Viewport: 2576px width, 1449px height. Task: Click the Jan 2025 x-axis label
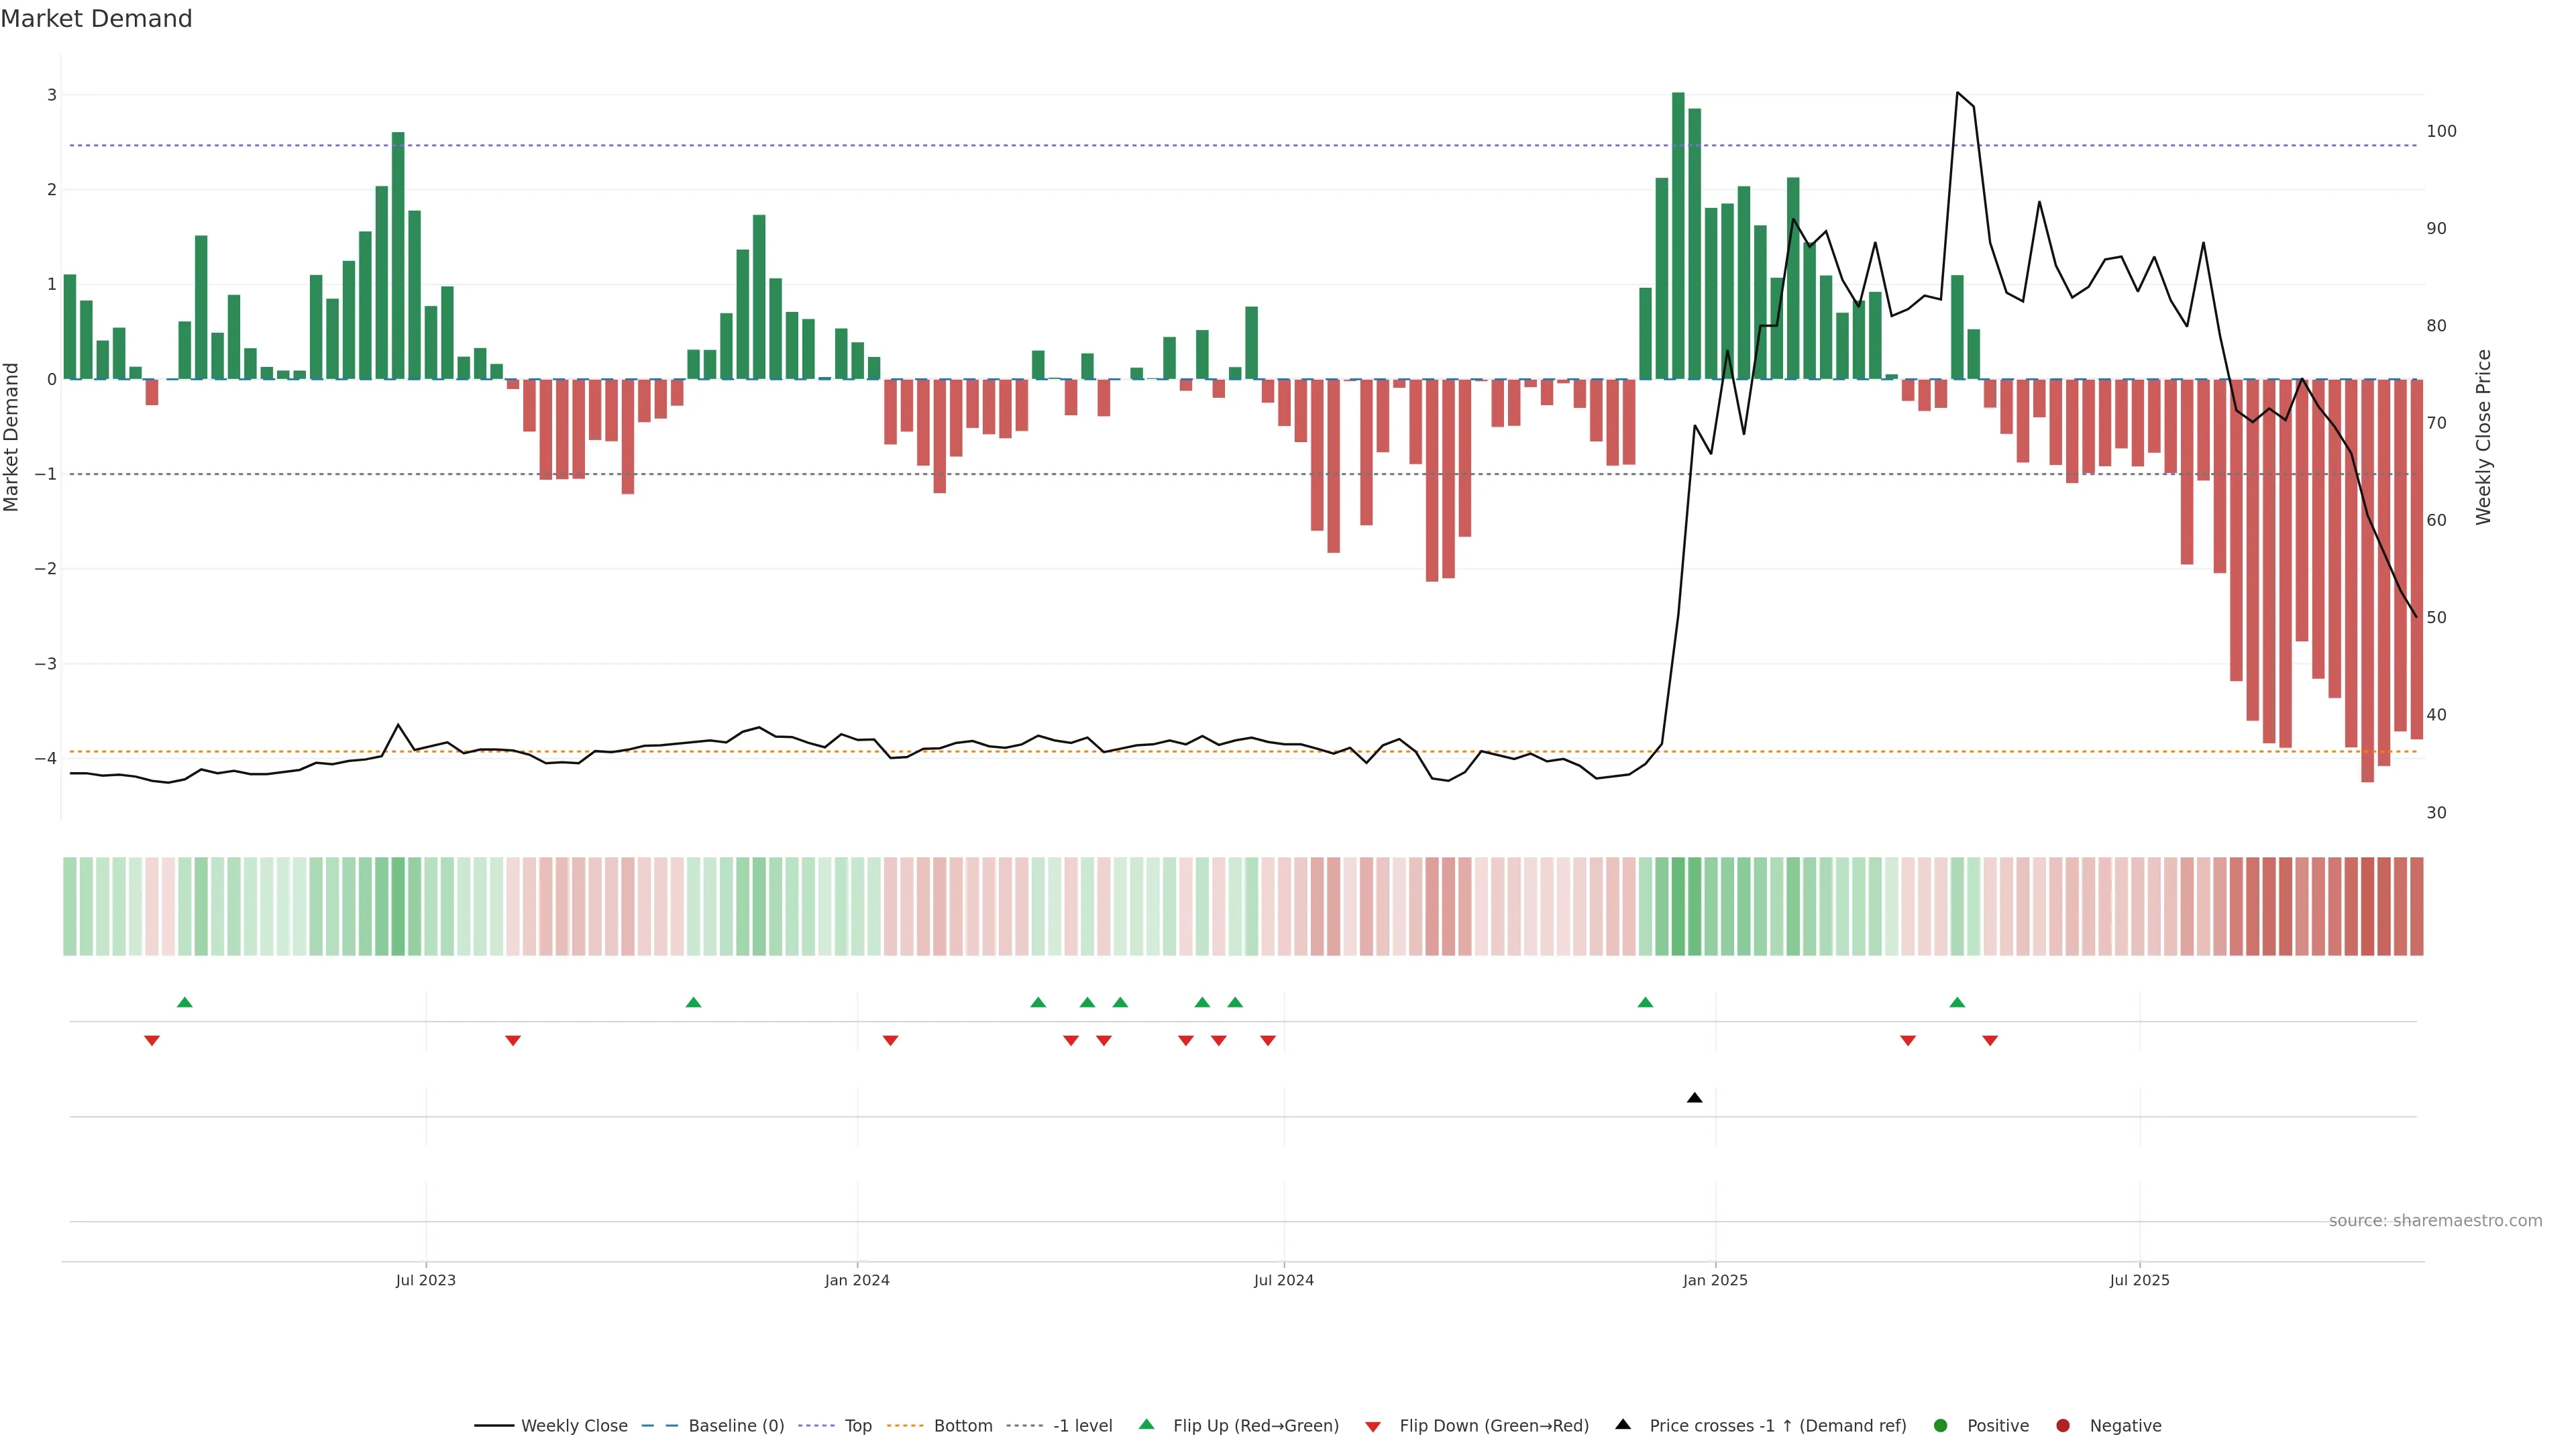point(1715,1280)
